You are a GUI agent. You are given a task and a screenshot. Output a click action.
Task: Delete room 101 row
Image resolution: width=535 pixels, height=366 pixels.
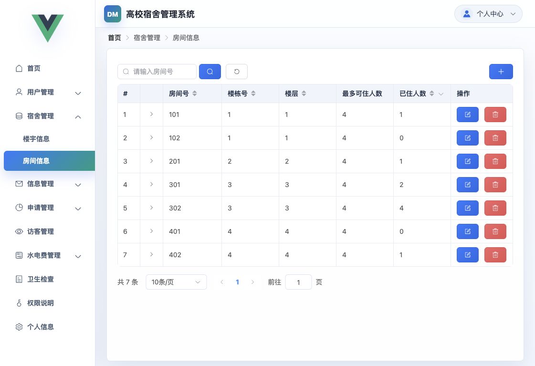click(495, 115)
